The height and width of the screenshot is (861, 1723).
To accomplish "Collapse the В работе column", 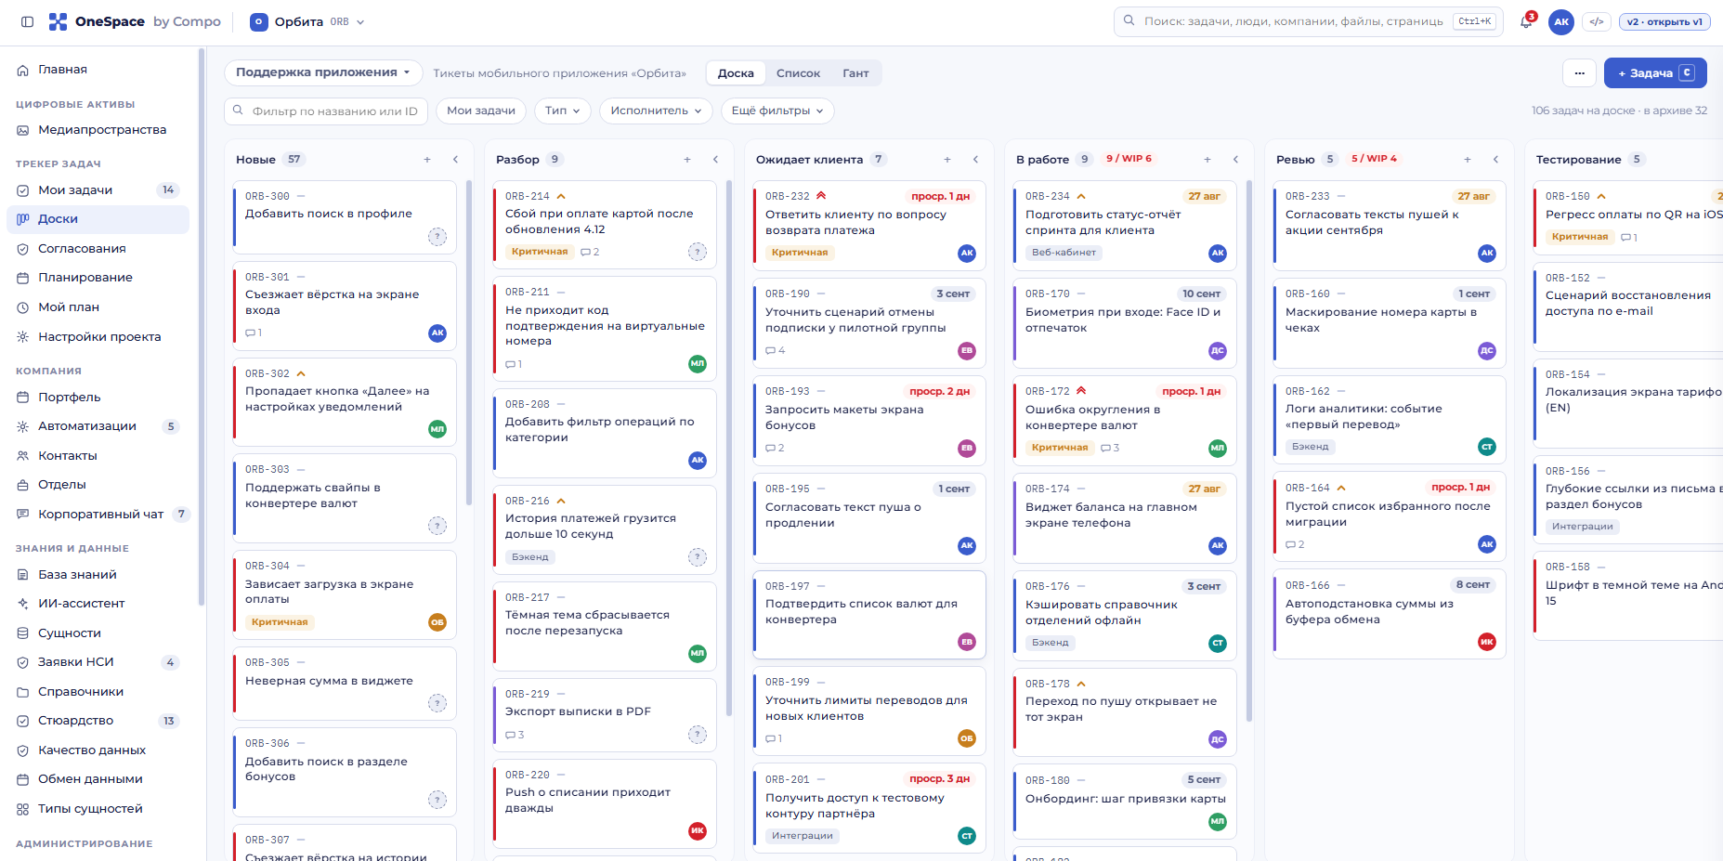I will click(1235, 160).
